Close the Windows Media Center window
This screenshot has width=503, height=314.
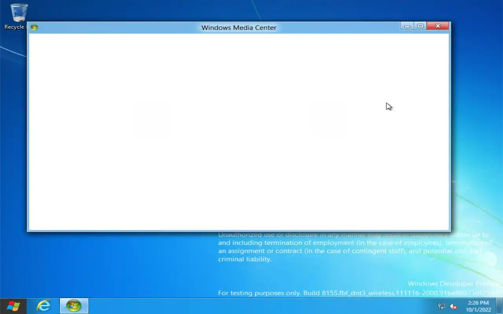(x=437, y=26)
